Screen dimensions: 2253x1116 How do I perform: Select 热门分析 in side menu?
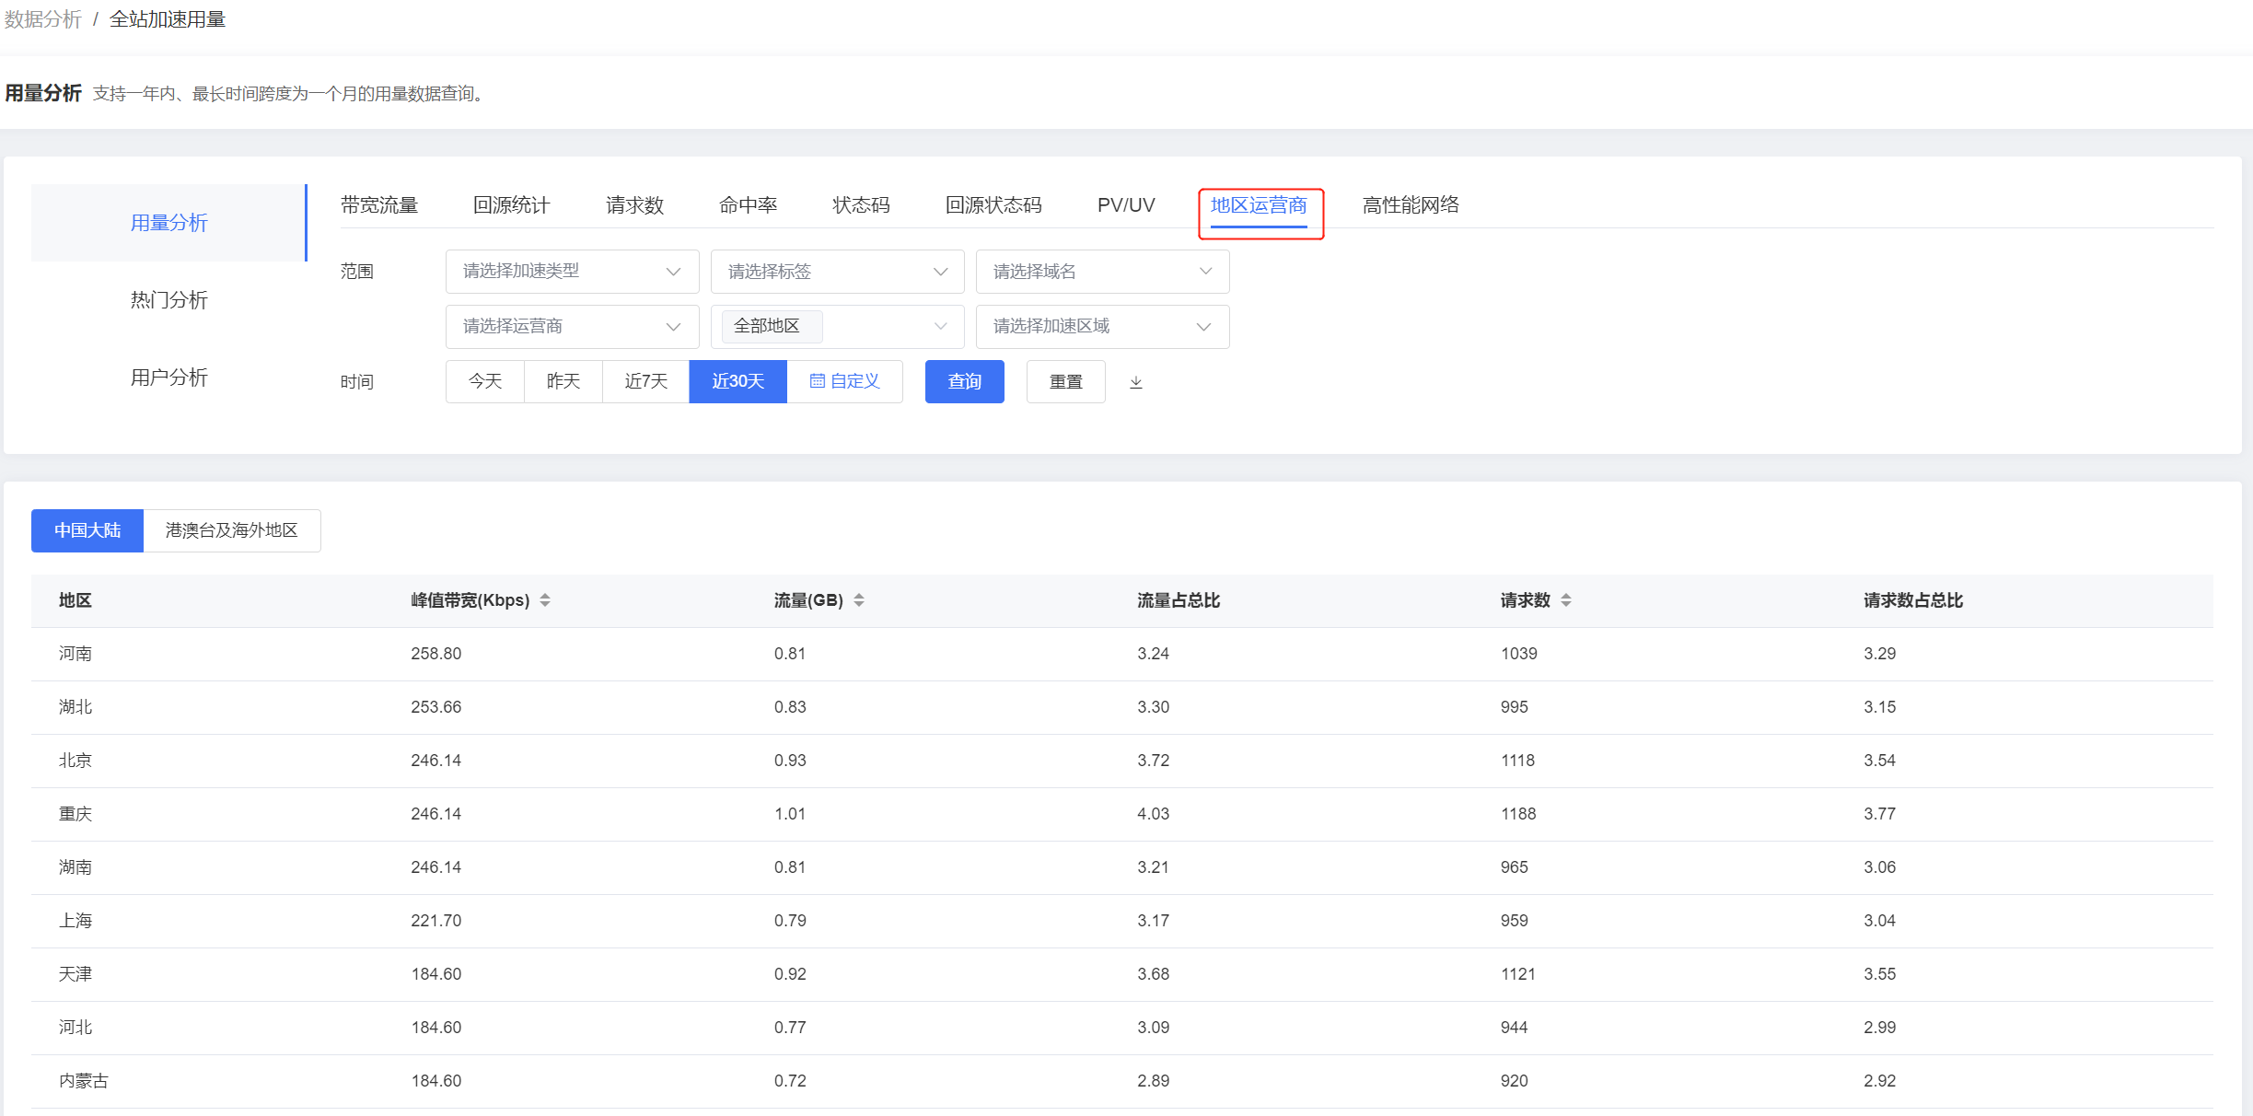(x=169, y=300)
